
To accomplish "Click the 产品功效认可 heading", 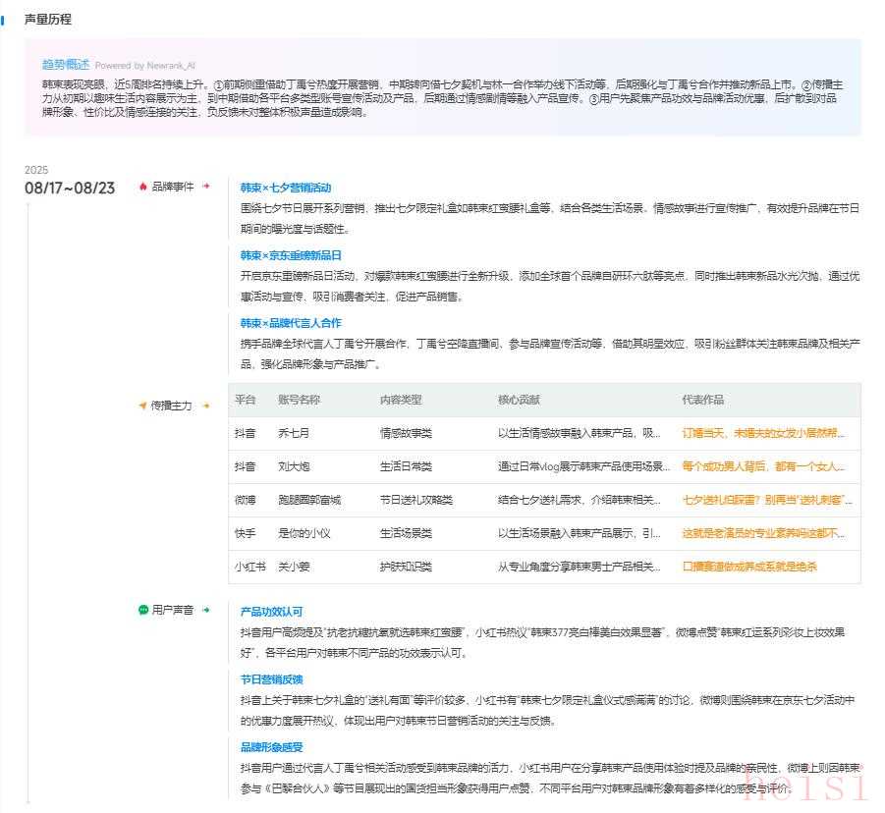I will (272, 612).
